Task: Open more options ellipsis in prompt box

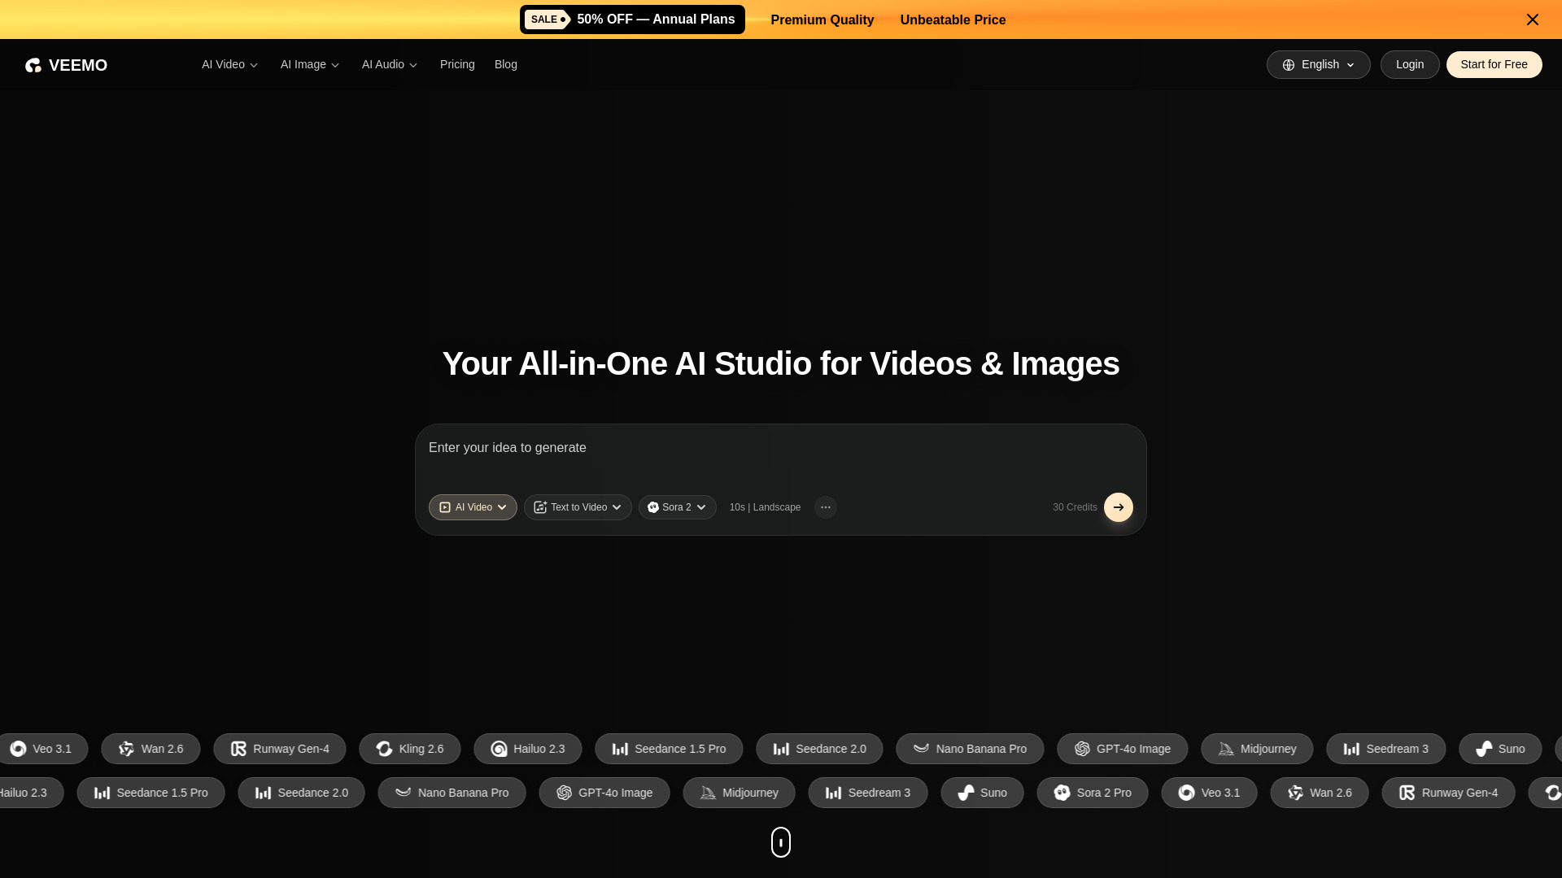Action: pyautogui.click(x=825, y=507)
